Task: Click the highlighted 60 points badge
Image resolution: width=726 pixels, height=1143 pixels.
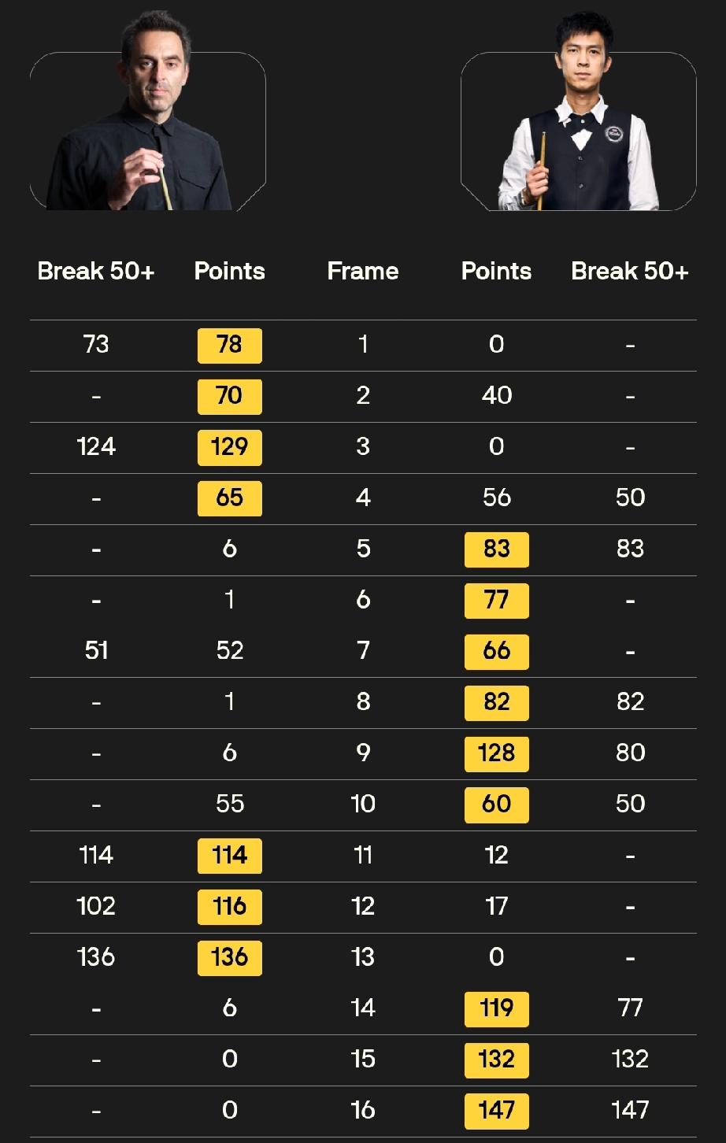Action: tap(496, 805)
